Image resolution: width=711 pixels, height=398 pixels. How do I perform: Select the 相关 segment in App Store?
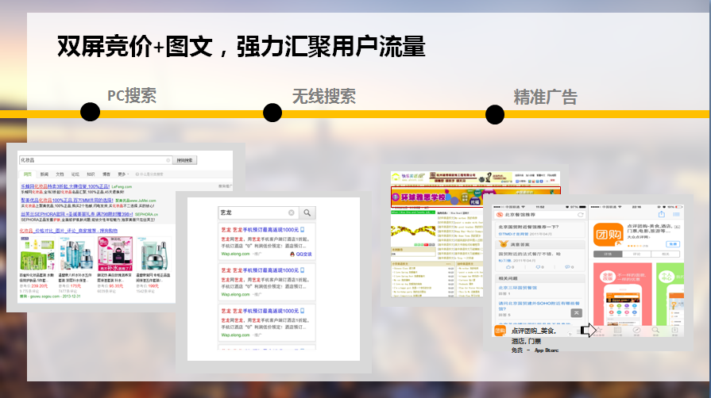click(x=666, y=254)
